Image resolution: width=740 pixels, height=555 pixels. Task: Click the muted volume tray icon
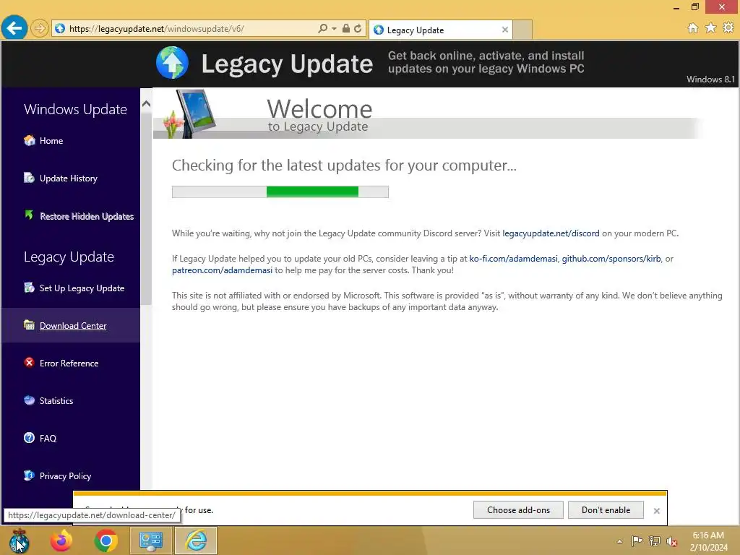coord(671,541)
